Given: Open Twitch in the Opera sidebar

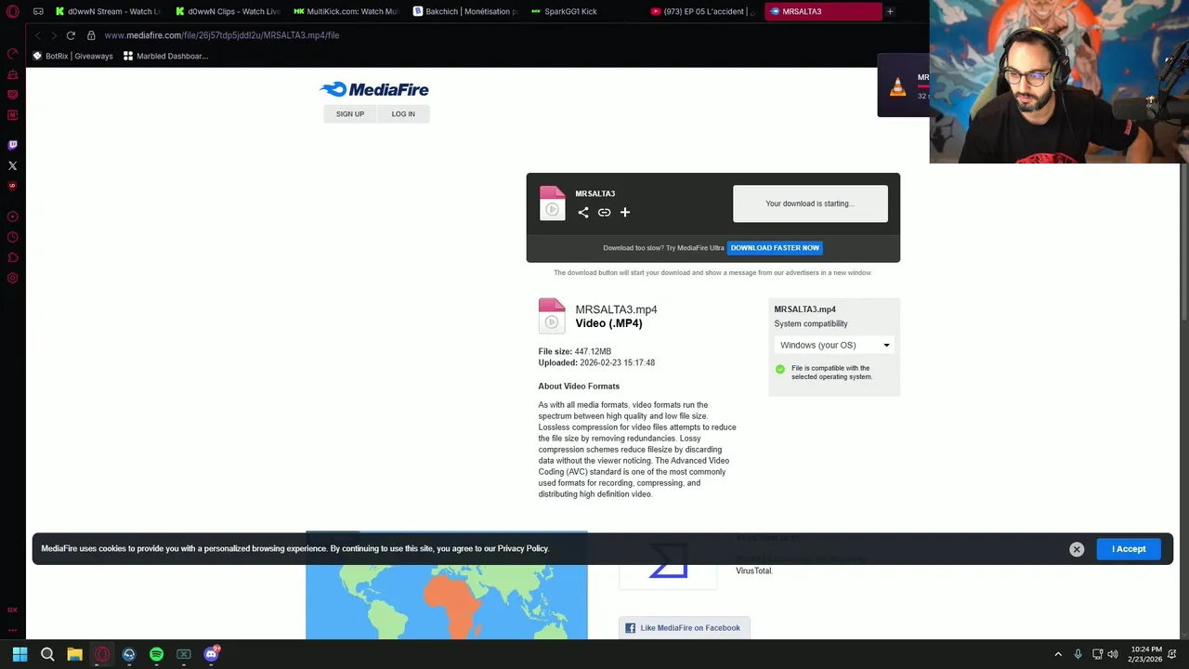Looking at the screenshot, I should (12, 145).
